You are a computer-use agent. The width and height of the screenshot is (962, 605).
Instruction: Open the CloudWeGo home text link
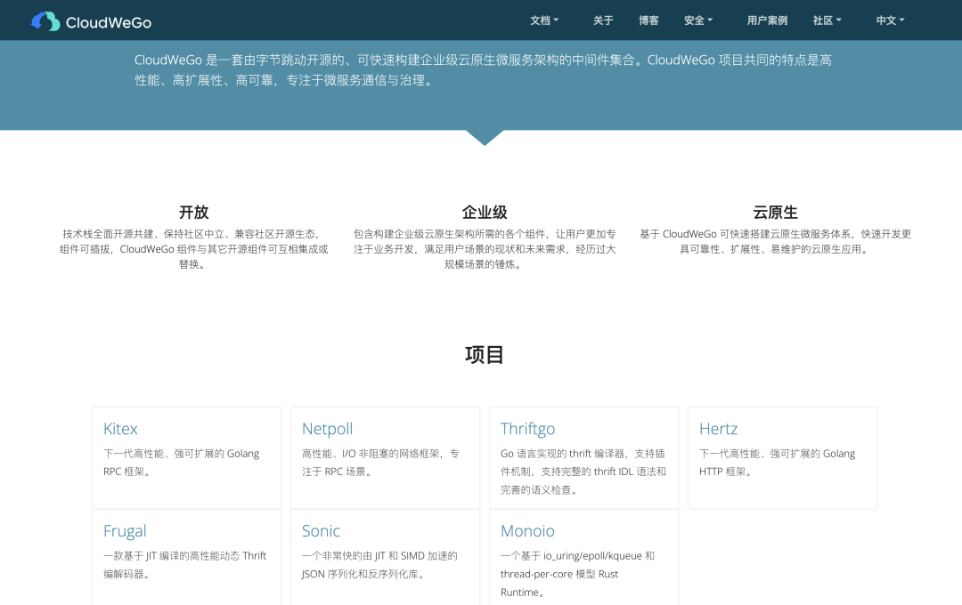coord(109,22)
